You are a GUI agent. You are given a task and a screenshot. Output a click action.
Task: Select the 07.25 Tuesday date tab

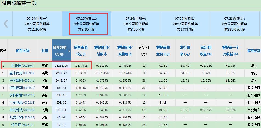coord(86,24)
